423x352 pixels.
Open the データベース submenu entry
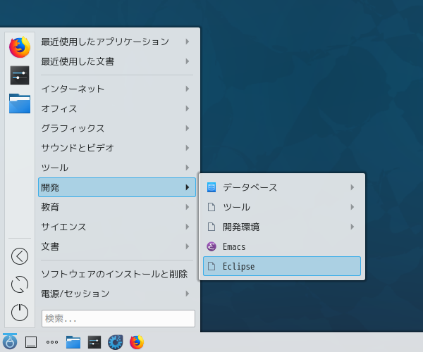click(281, 187)
